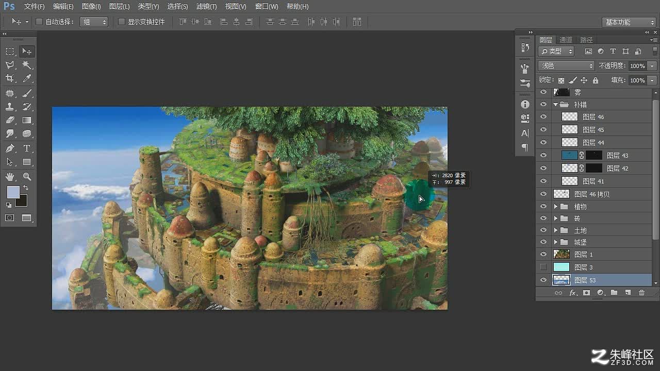The image size is (660, 371).
Task: Select the Zoom tool
Action: [27, 177]
